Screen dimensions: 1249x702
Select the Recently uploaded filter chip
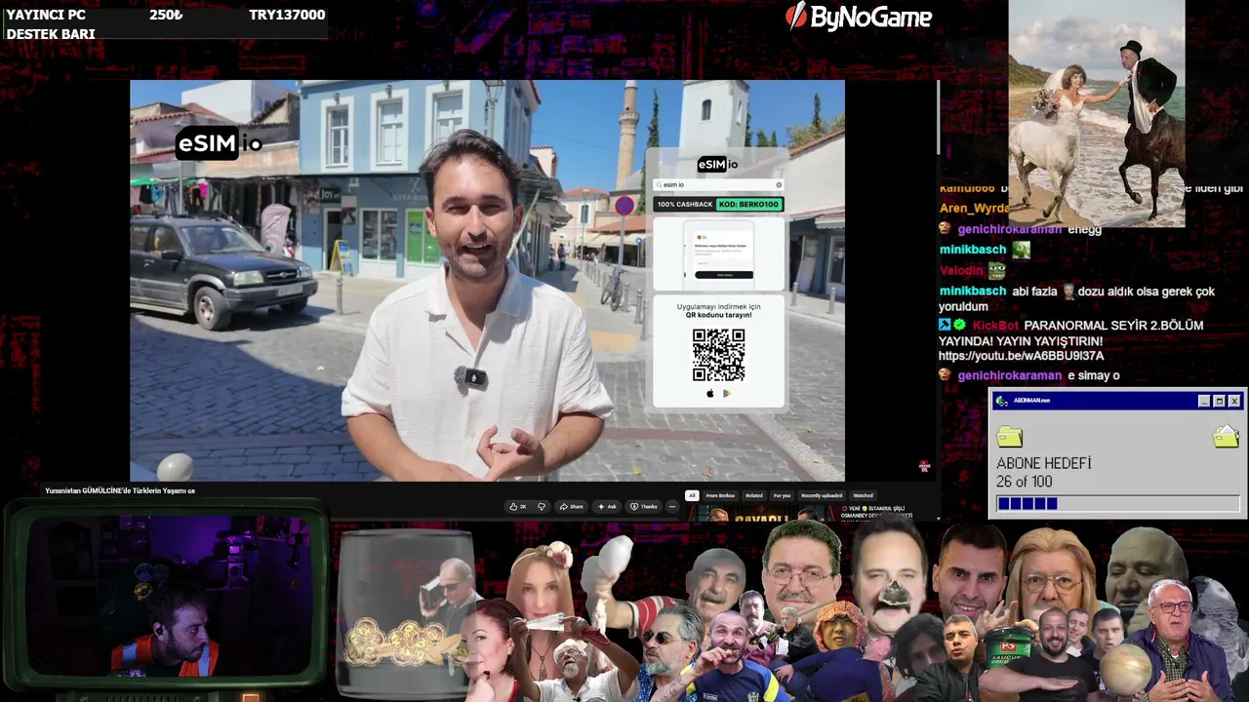coord(822,495)
